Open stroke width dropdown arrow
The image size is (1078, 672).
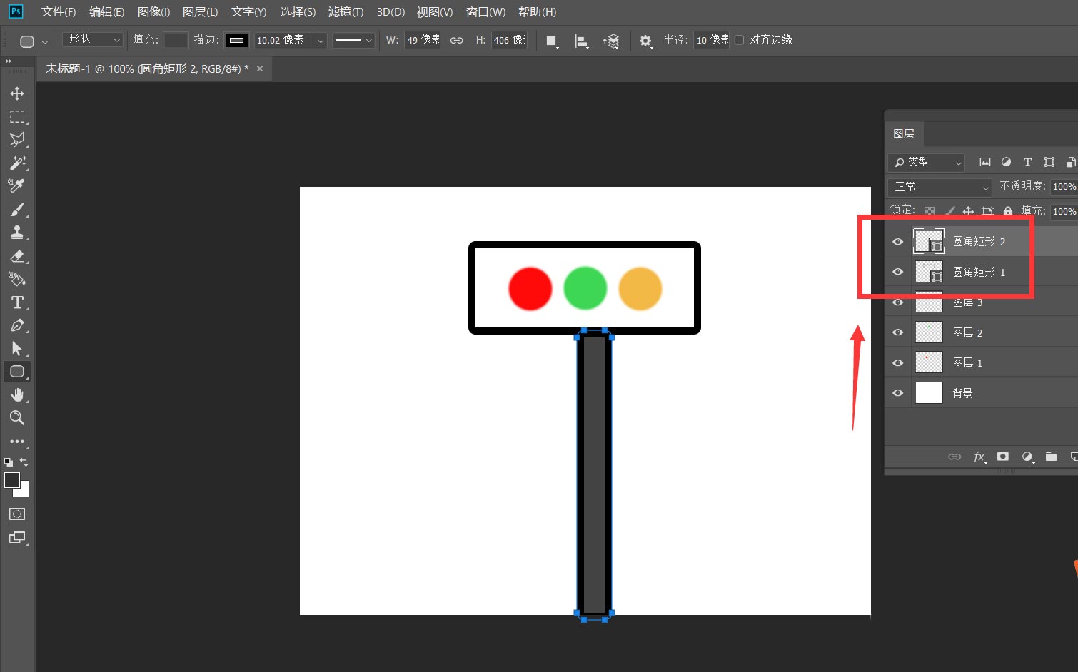click(x=321, y=41)
